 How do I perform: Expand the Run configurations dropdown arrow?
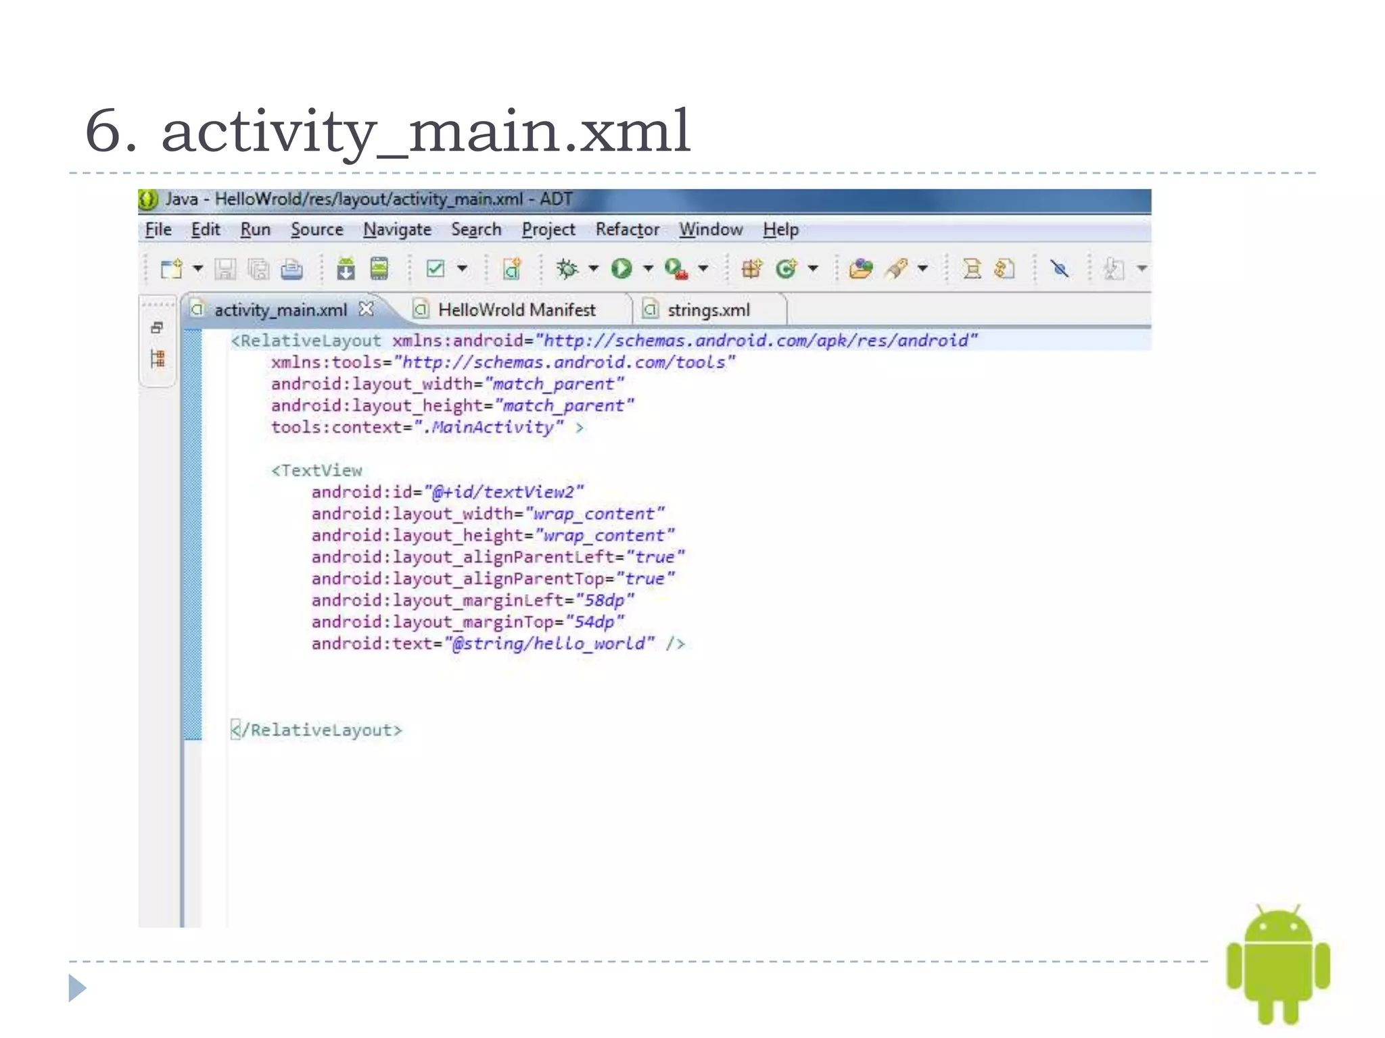click(x=648, y=269)
